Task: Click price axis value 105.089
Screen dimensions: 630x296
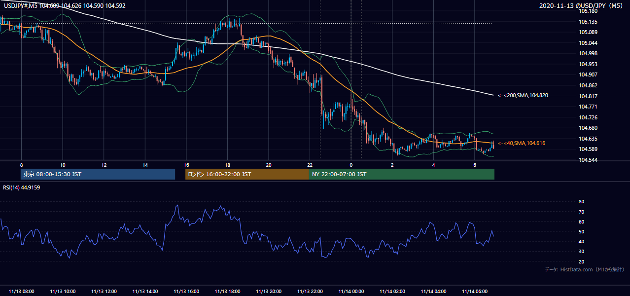Action: coord(588,32)
